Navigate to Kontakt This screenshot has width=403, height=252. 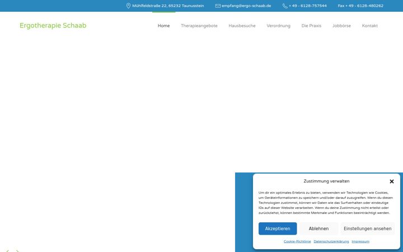pos(369,26)
